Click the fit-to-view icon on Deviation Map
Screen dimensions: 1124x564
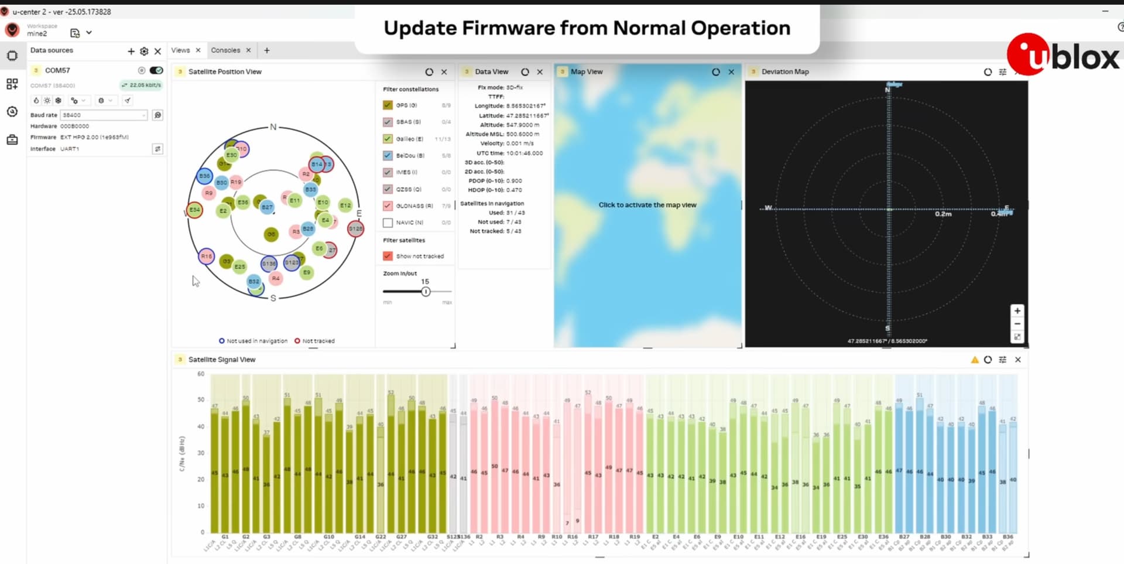(x=1017, y=337)
